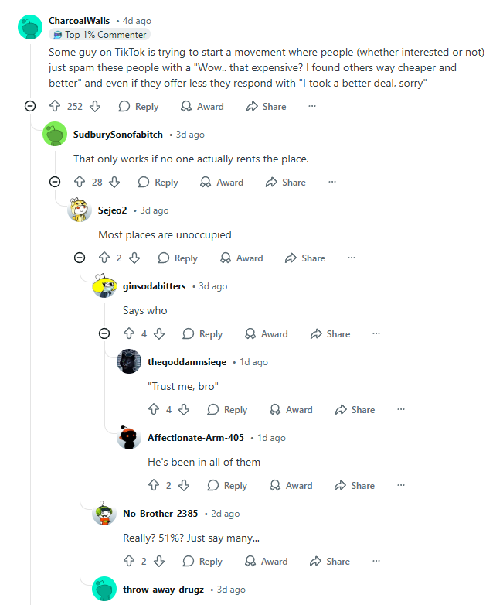
Task: Open more options on Affectionate-Arm-405's comment
Action: [401, 485]
